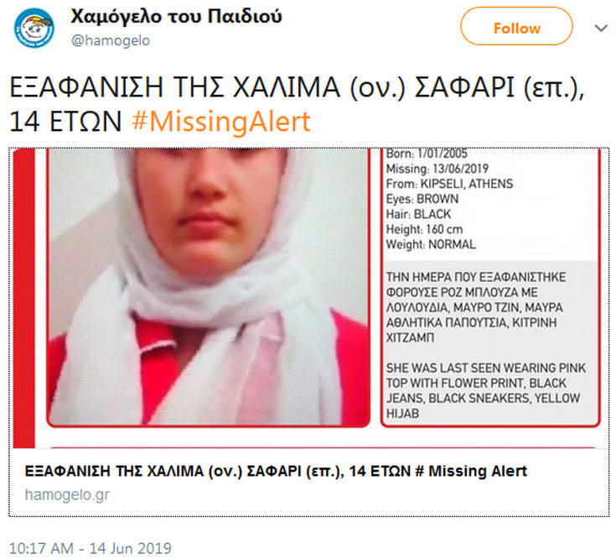Open the #MissingAlert hashtag

[221, 121]
